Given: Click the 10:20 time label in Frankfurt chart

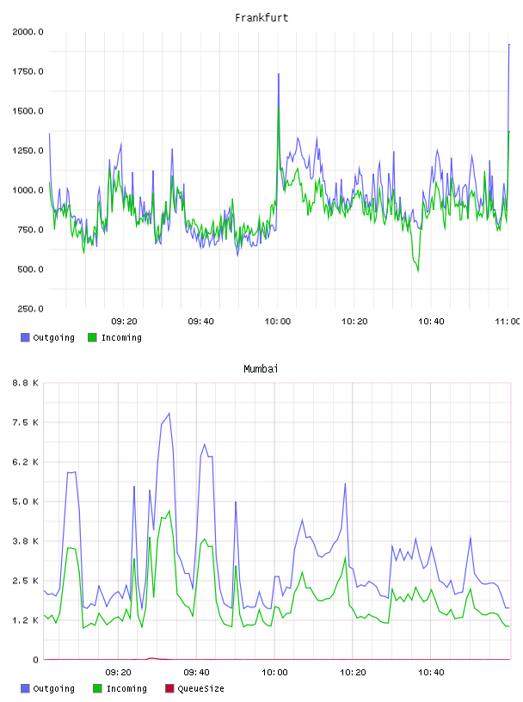Looking at the screenshot, I should (x=354, y=322).
